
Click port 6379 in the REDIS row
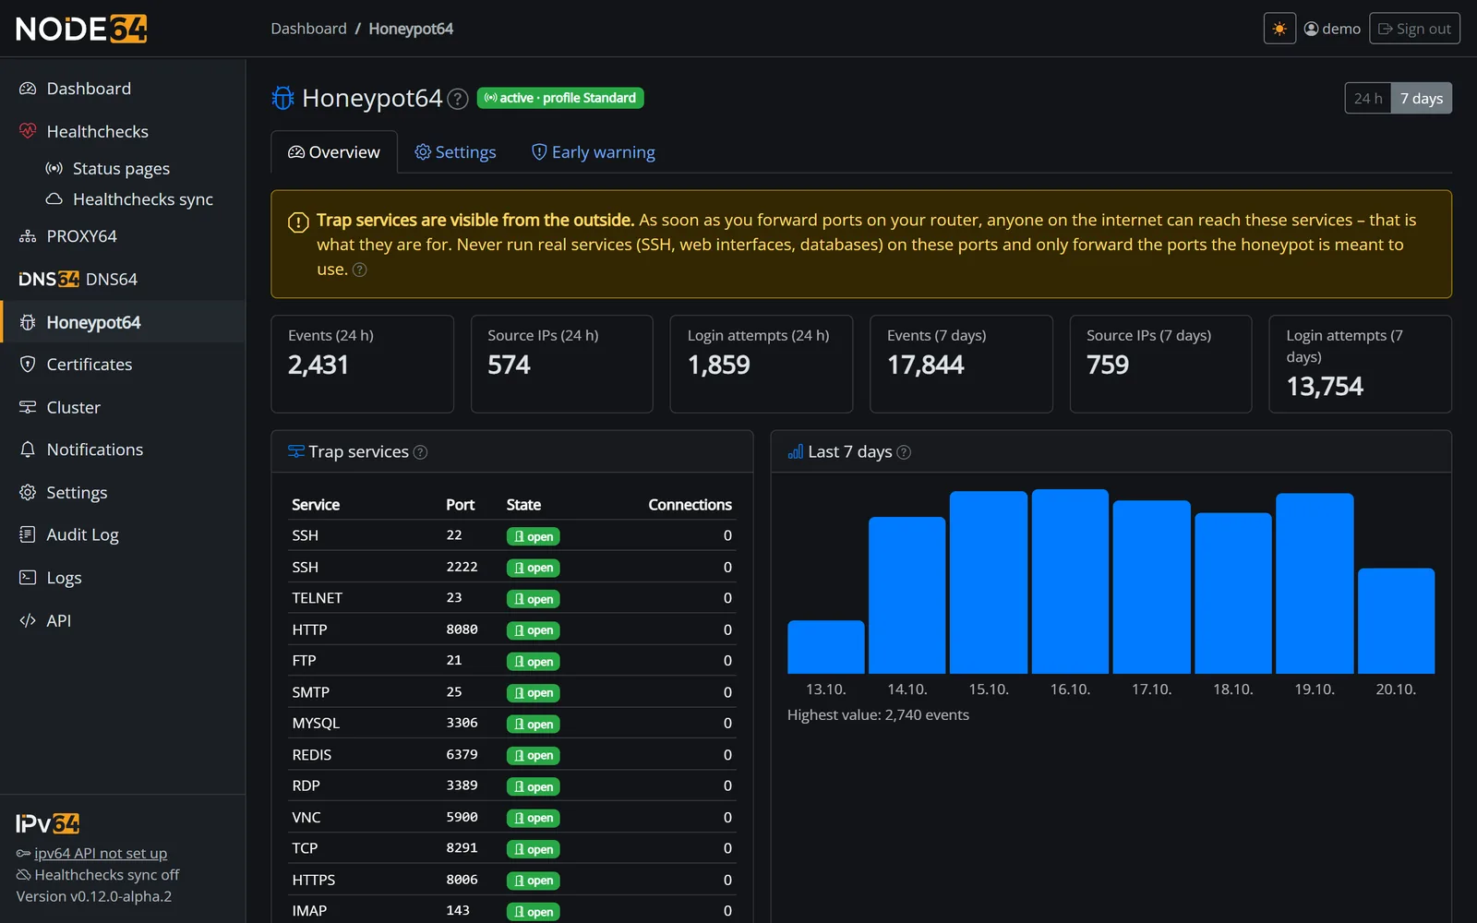point(462,754)
